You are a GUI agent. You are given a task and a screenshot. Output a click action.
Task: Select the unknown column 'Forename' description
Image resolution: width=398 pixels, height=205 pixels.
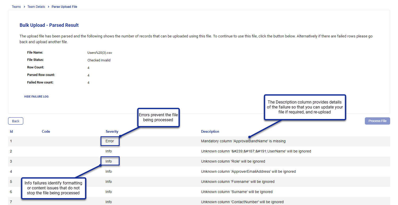coord(238,182)
